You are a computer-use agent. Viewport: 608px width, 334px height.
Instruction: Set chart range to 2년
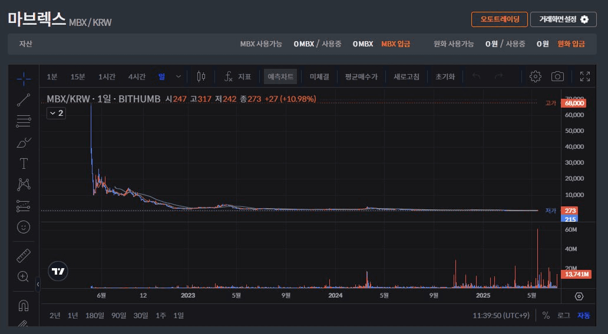[55, 315]
